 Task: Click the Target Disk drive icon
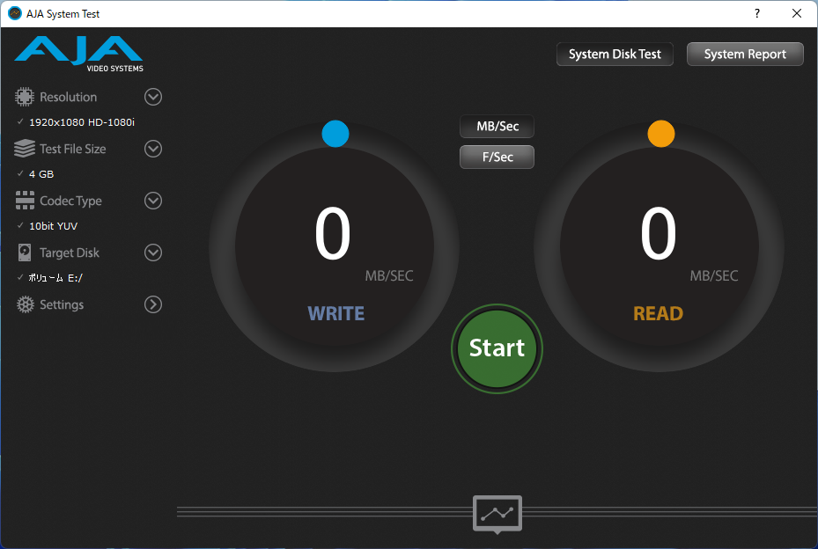click(x=25, y=253)
